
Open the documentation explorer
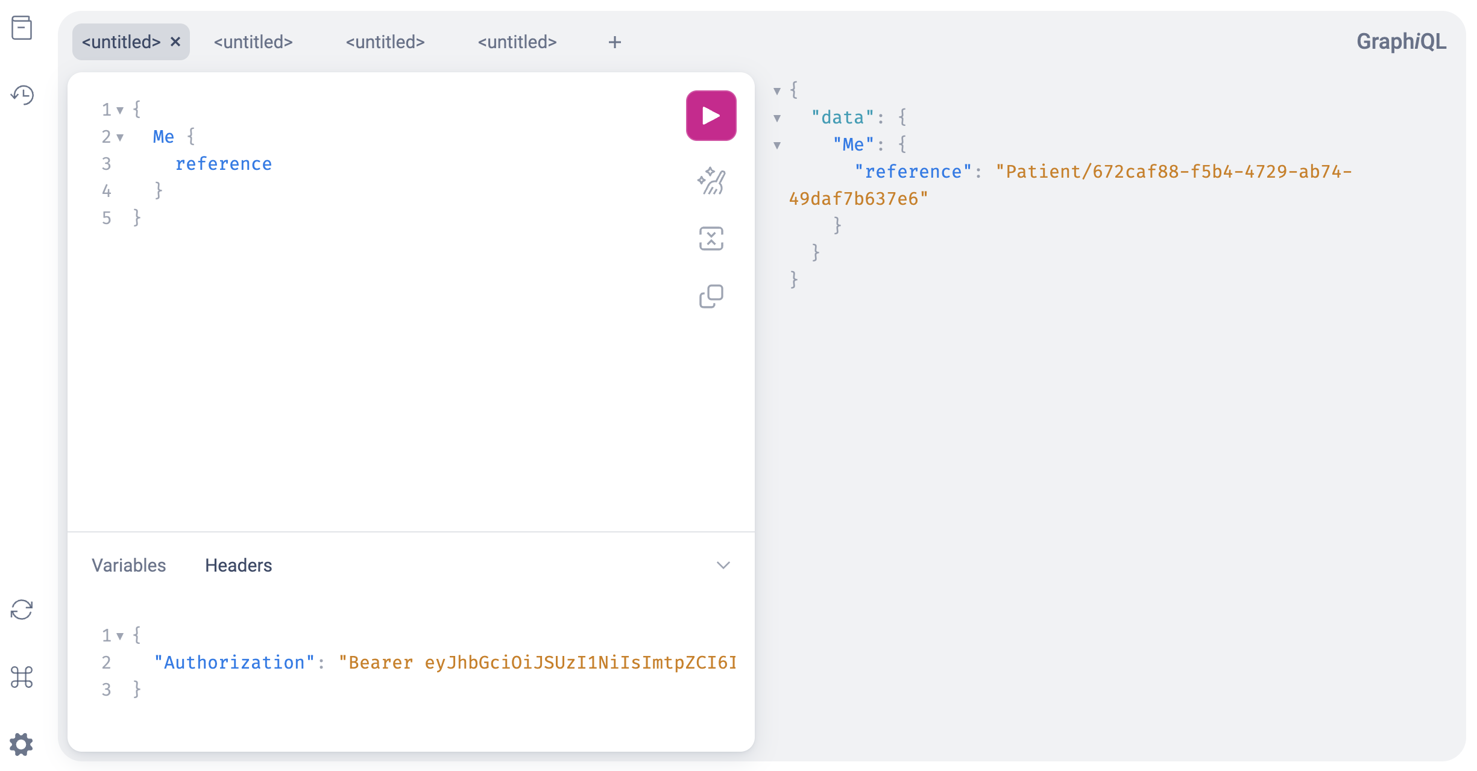22,28
